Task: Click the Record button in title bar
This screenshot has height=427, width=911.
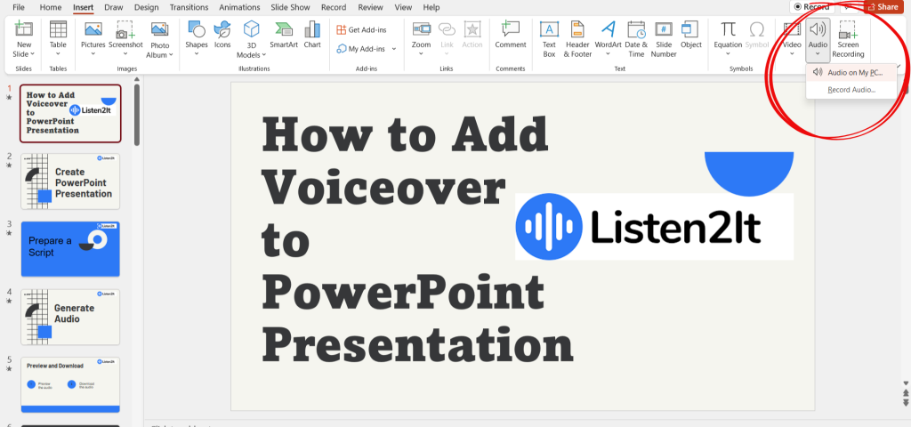Action: pyautogui.click(x=811, y=7)
